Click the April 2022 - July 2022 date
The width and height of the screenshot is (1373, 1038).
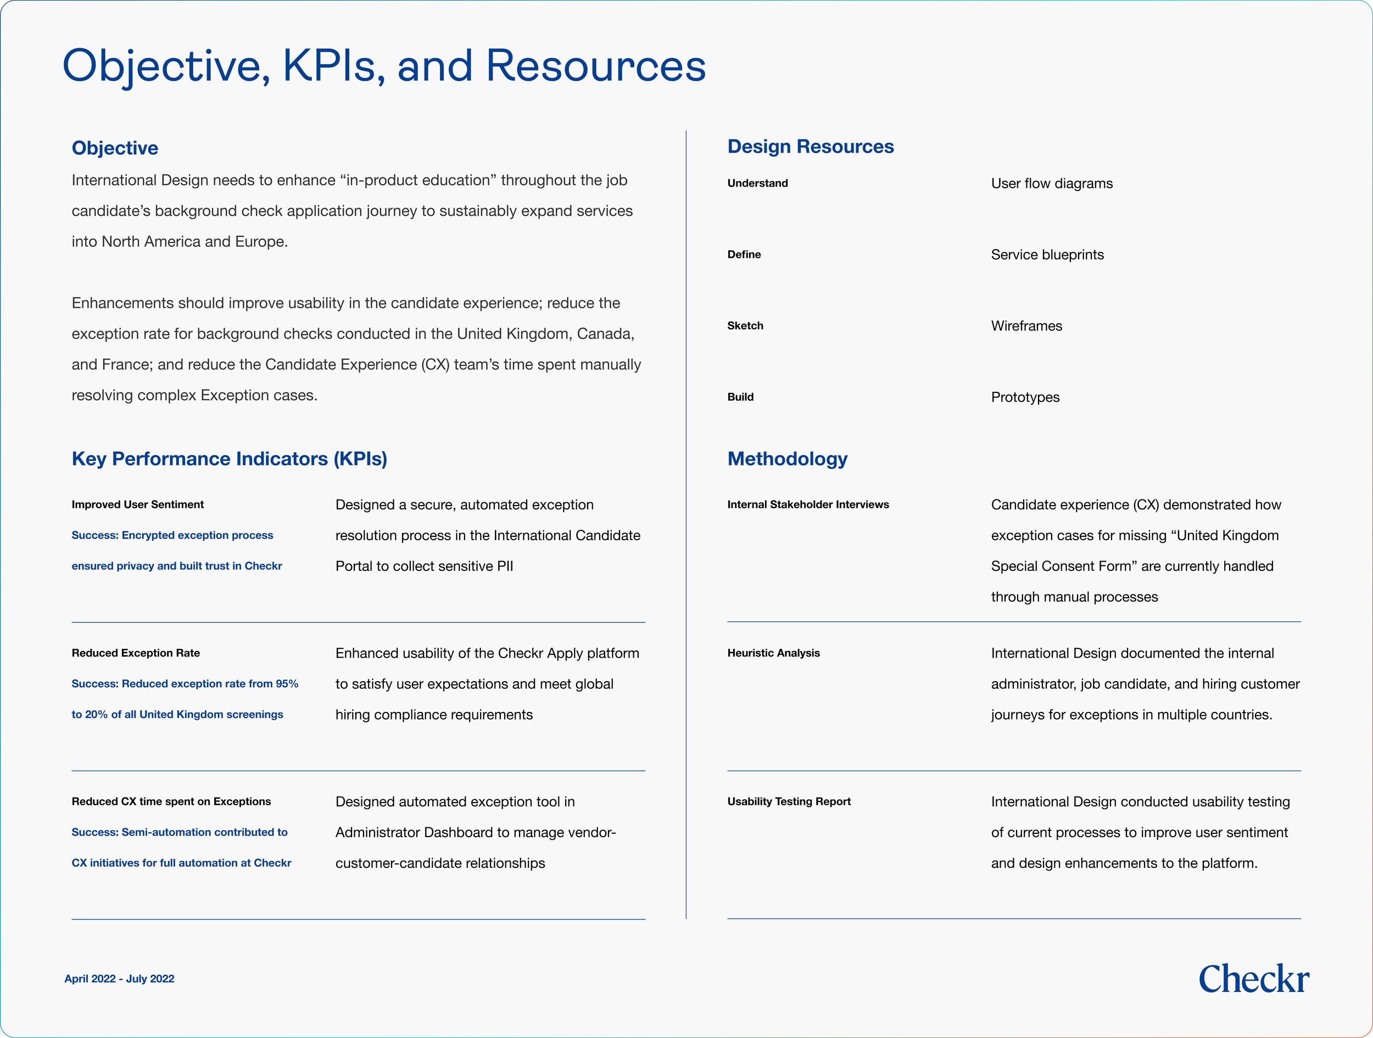pyautogui.click(x=119, y=978)
